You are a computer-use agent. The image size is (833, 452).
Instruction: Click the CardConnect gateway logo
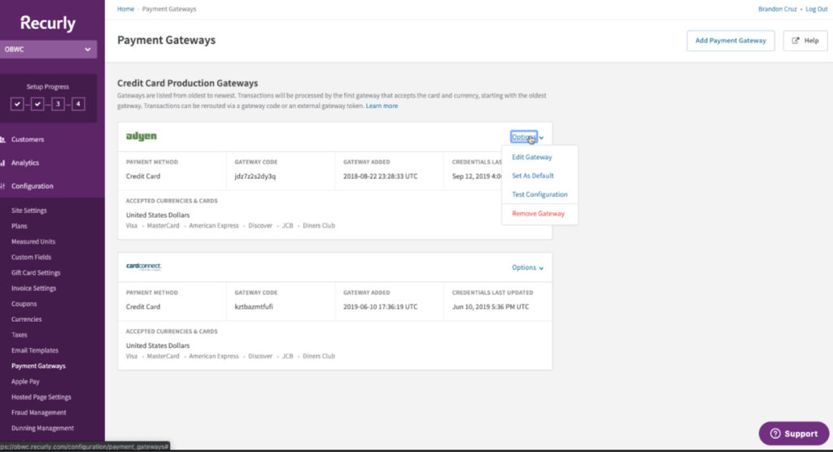tap(143, 267)
